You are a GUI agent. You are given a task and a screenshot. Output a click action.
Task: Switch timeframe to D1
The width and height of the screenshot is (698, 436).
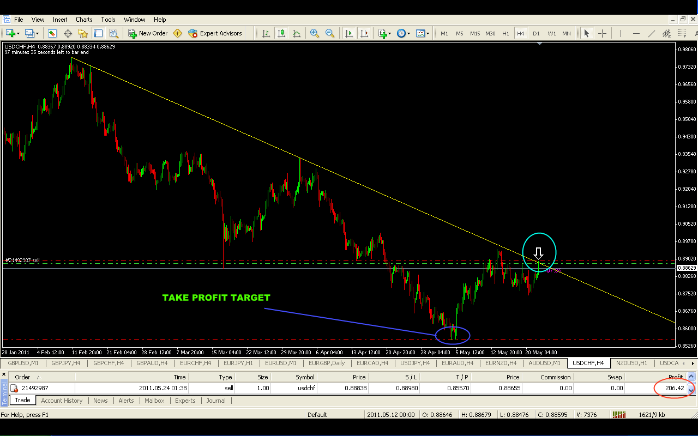click(536, 33)
